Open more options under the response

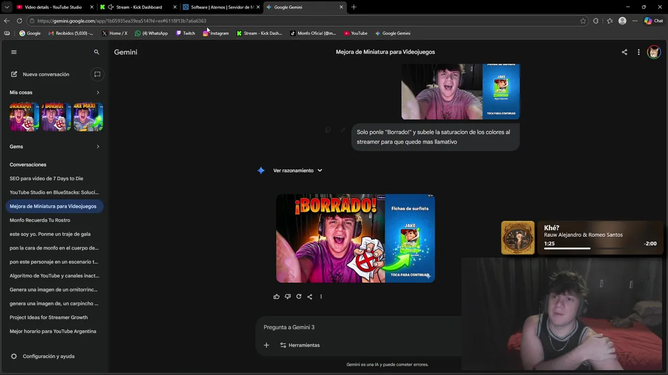tap(321, 296)
